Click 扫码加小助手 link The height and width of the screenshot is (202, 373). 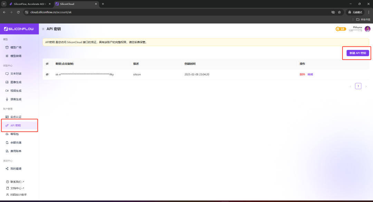[17, 195]
